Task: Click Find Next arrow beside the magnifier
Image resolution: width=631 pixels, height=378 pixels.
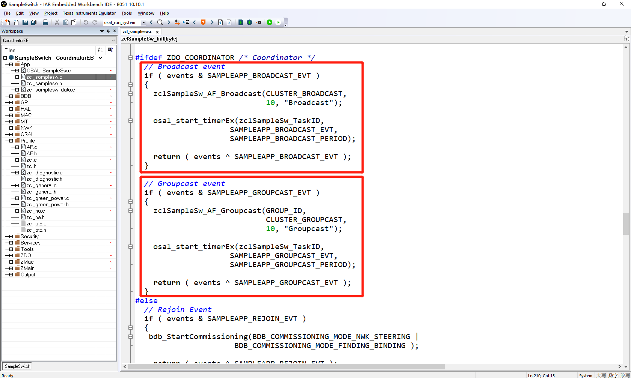Action: click(169, 22)
